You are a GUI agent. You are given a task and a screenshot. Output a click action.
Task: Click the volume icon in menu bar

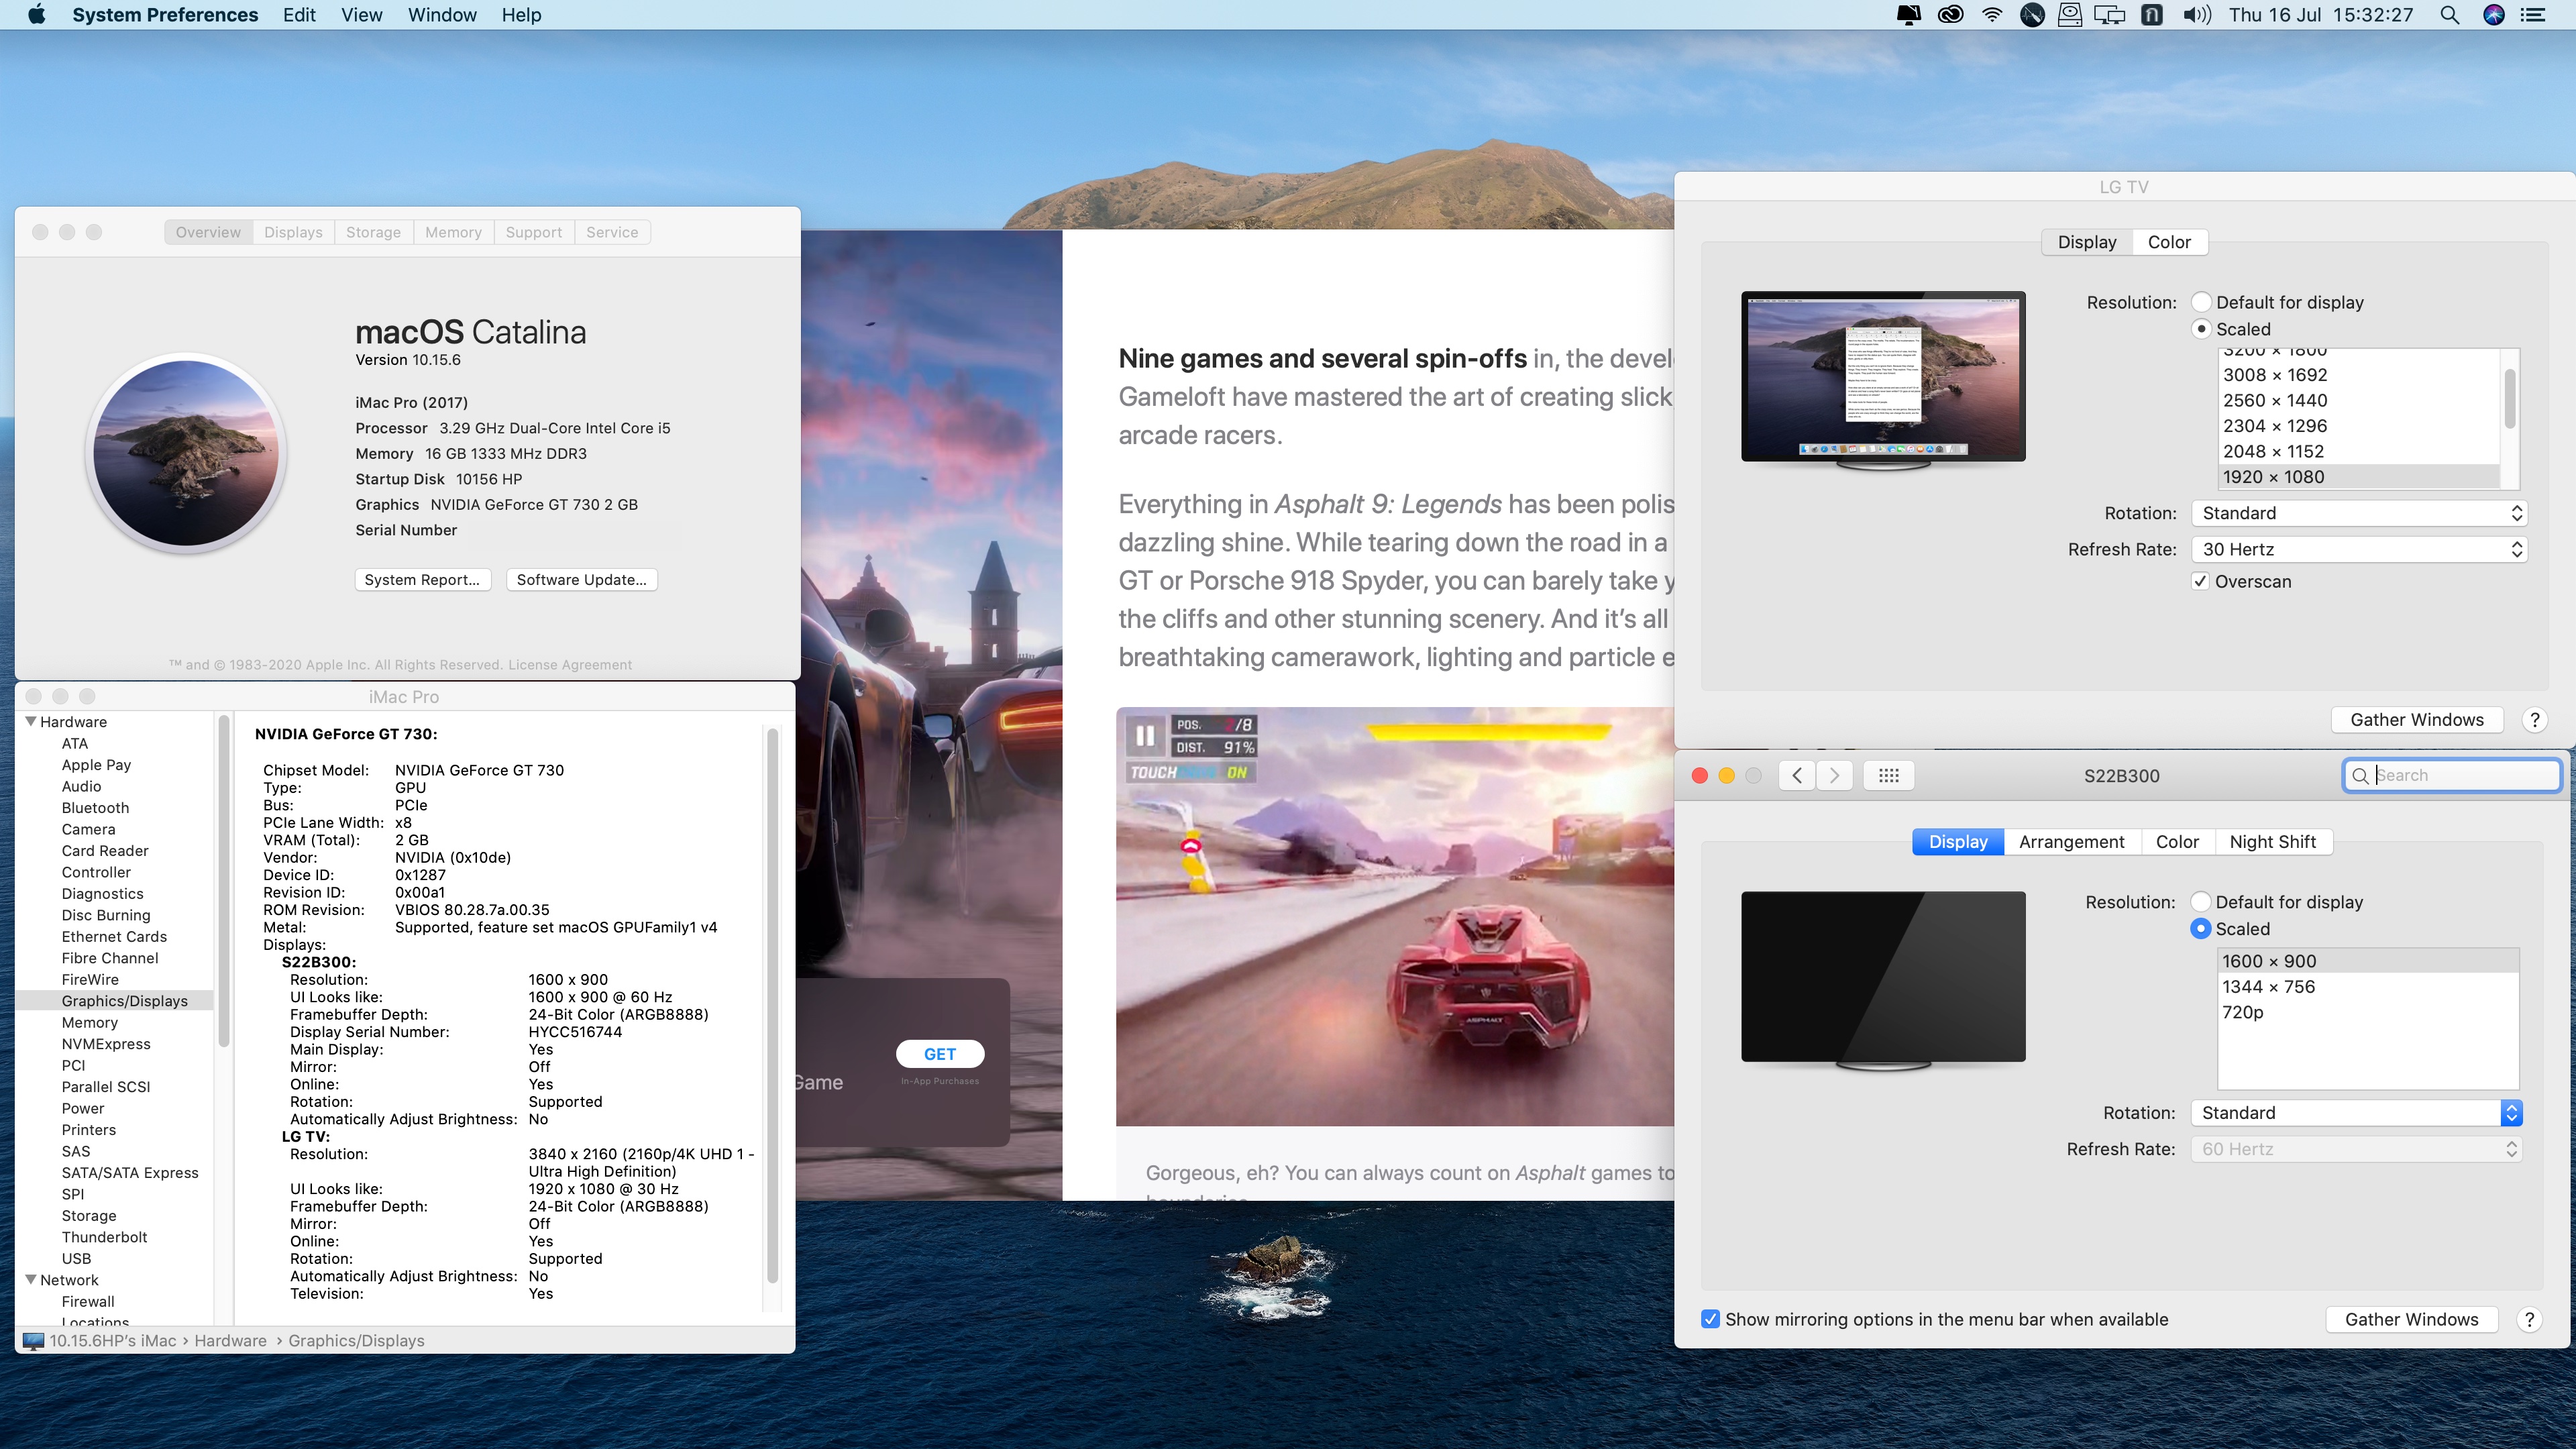2196,15
